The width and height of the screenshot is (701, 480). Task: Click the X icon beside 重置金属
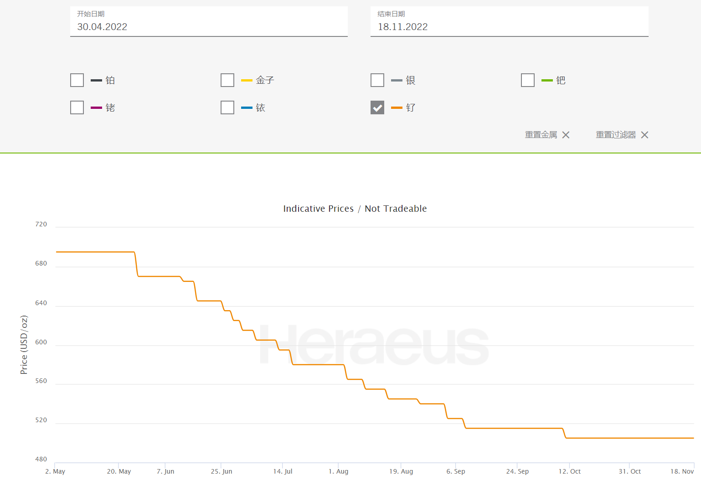point(566,135)
